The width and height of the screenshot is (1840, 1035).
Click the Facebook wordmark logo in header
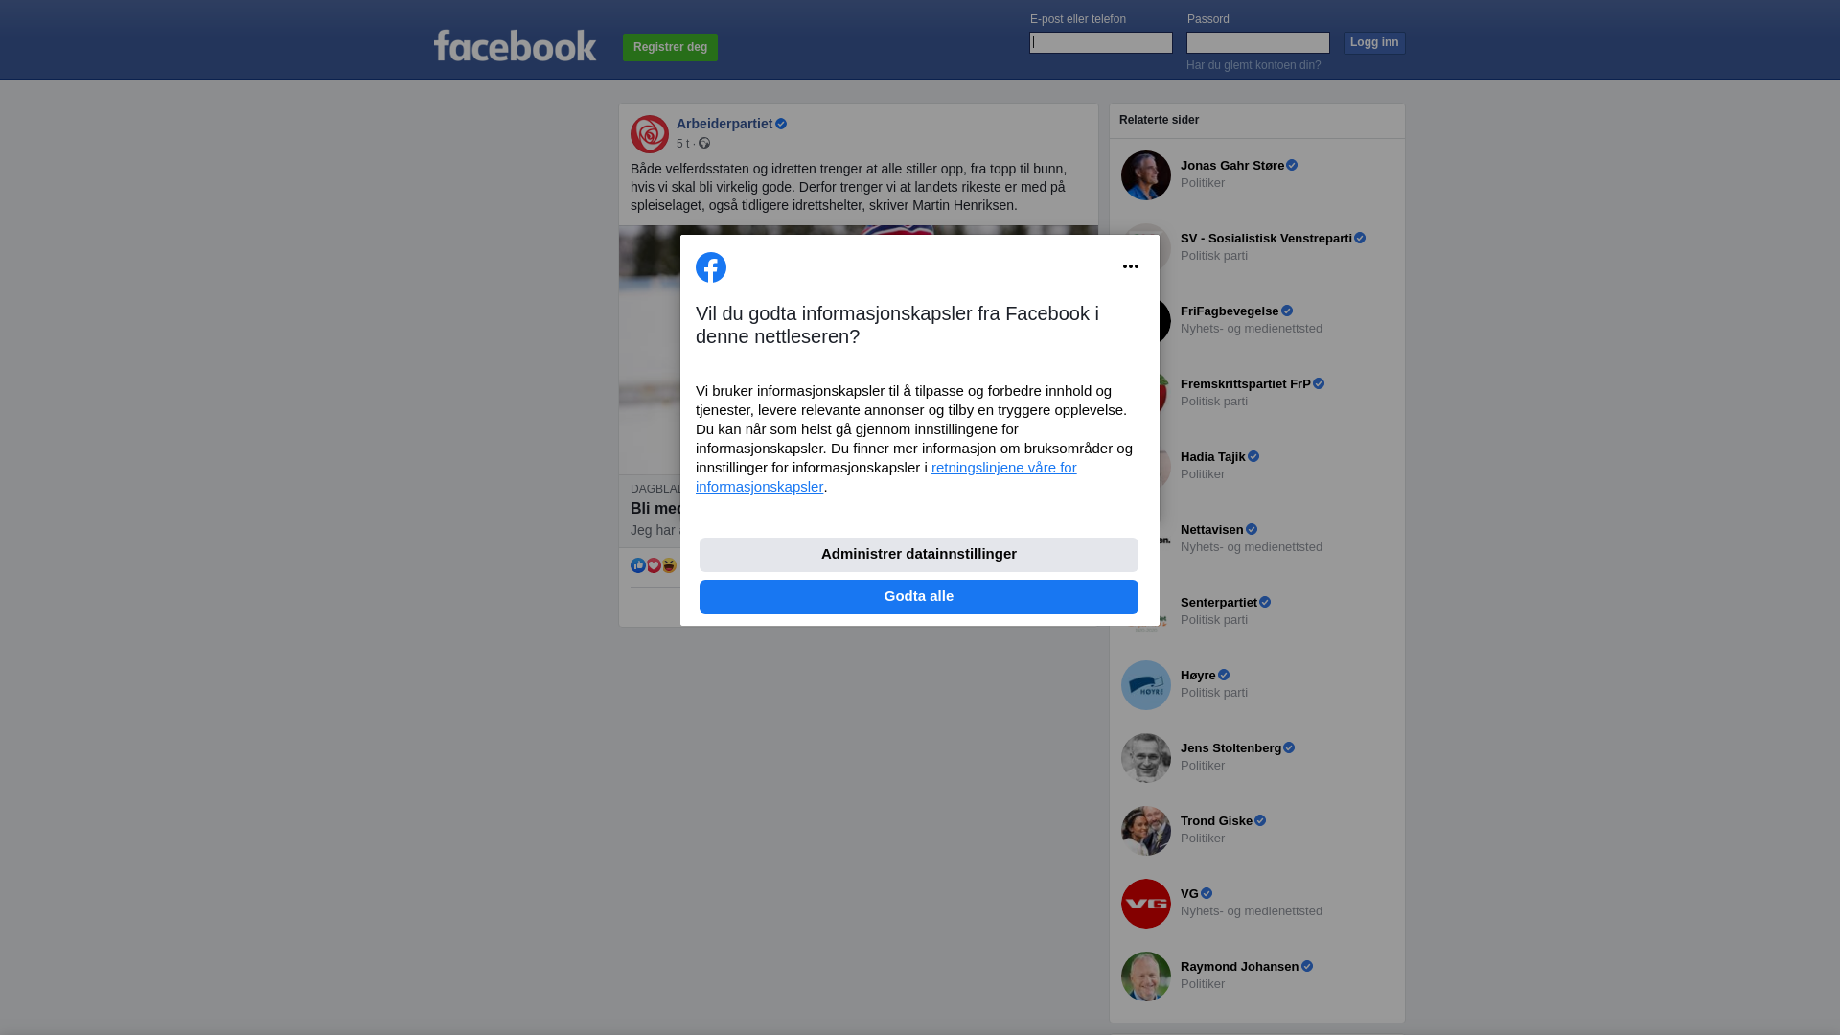coord(515,45)
